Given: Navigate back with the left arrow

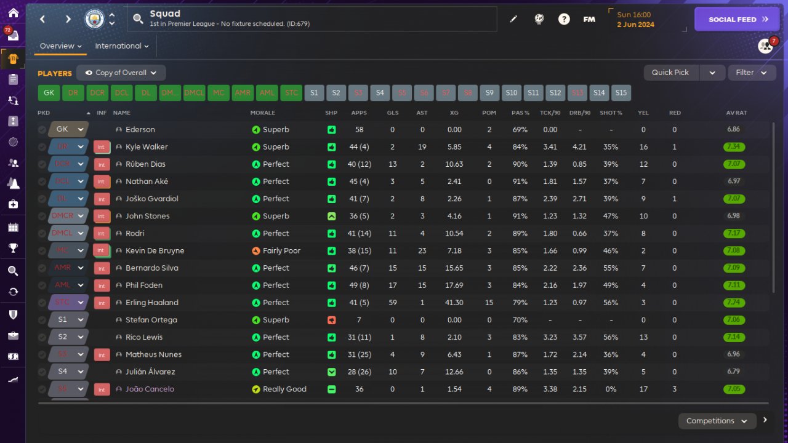Looking at the screenshot, I should click(42, 19).
